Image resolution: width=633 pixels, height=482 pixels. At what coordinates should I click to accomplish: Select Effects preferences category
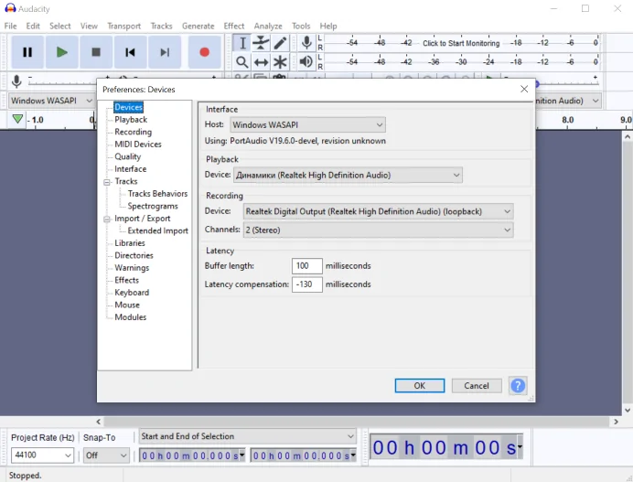tap(127, 280)
